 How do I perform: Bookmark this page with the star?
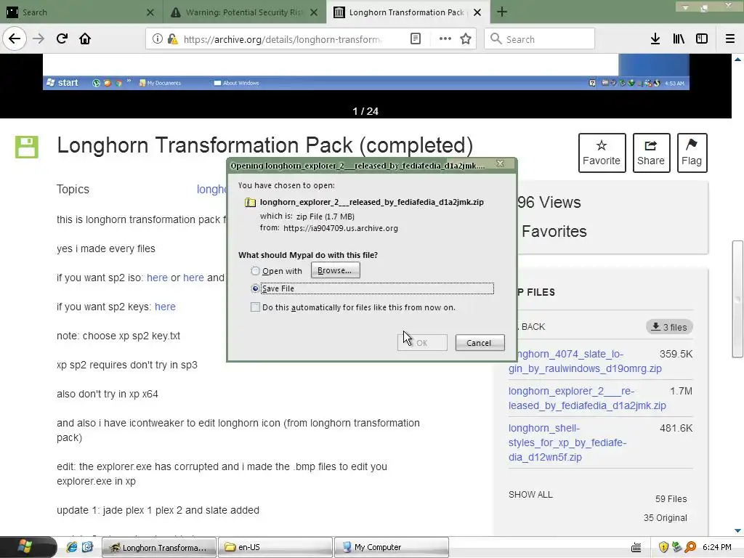pos(466,39)
